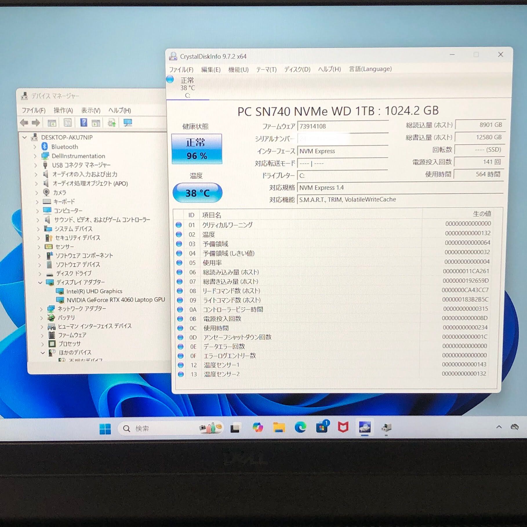Open File Explorer from the taskbar
Image resolution: width=527 pixels, height=527 pixels.
[279, 428]
